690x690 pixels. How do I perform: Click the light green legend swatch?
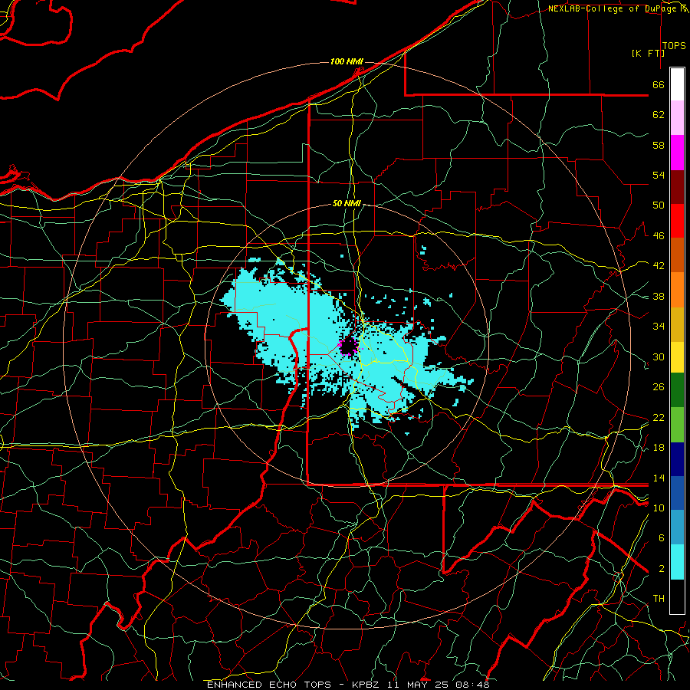pyautogui.click(x=677, y=425)
